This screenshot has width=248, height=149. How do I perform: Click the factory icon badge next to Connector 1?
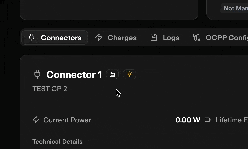[x=112, y=74]
